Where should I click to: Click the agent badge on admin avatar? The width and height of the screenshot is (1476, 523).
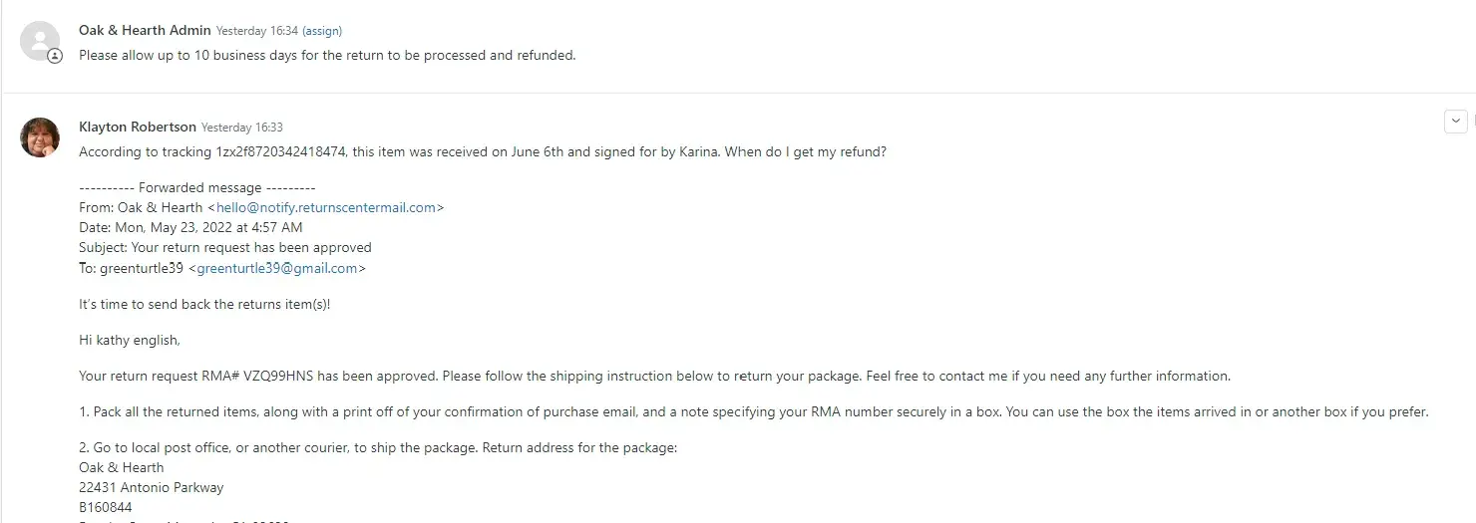[56, 57]
